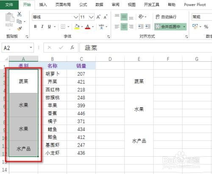Align text left

[117, 27]
